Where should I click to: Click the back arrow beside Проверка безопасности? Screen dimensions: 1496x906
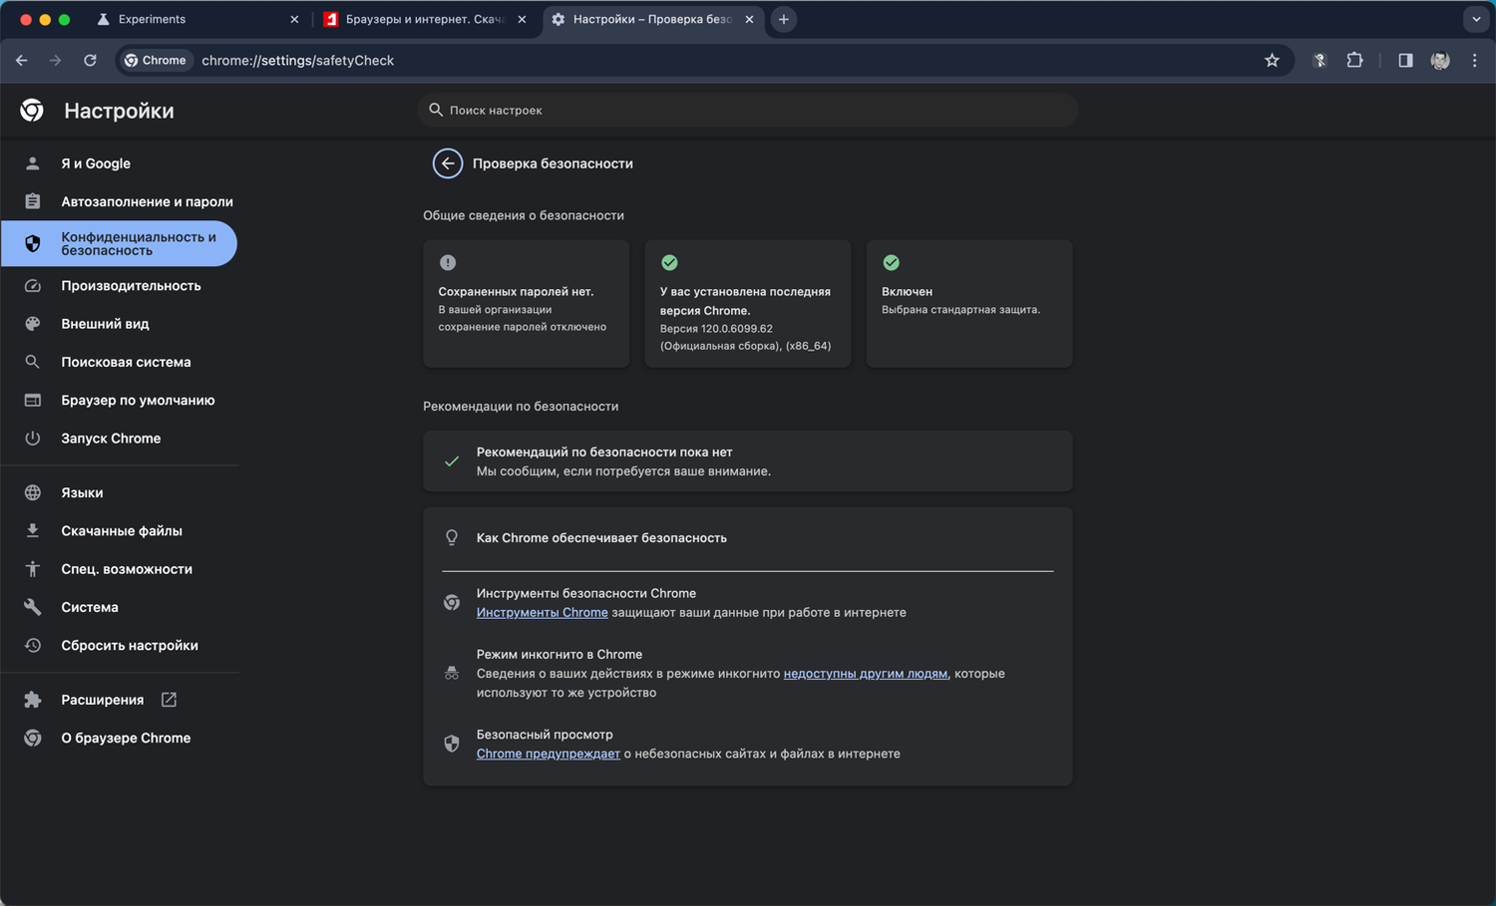(447, 163)
